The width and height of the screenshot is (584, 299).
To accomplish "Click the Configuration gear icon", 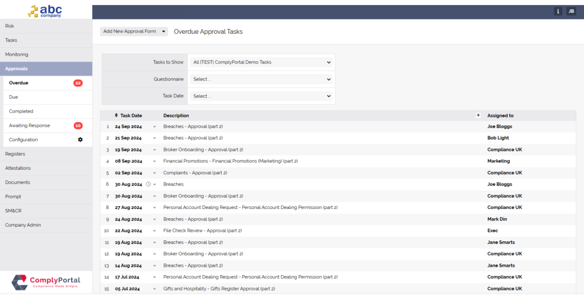I will (80, 140).
